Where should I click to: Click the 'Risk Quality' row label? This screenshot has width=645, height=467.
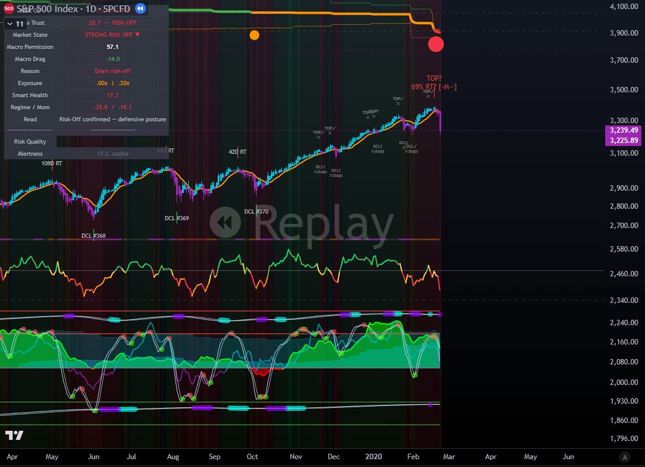coord(30,141)
